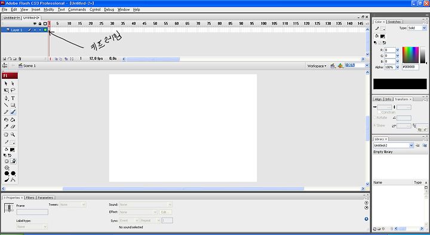Viewport: 430px width, 235px height.
Task: Click the Insert Layer Folder icon
Action: pos(14,59)
